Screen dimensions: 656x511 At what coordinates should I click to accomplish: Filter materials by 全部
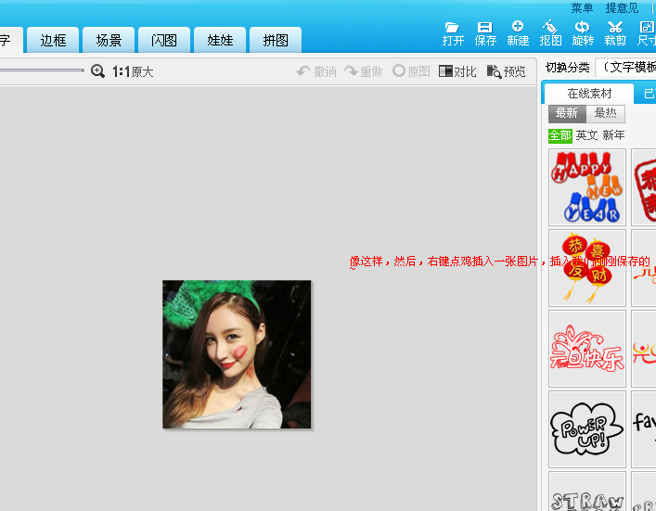tap(560, 135)
